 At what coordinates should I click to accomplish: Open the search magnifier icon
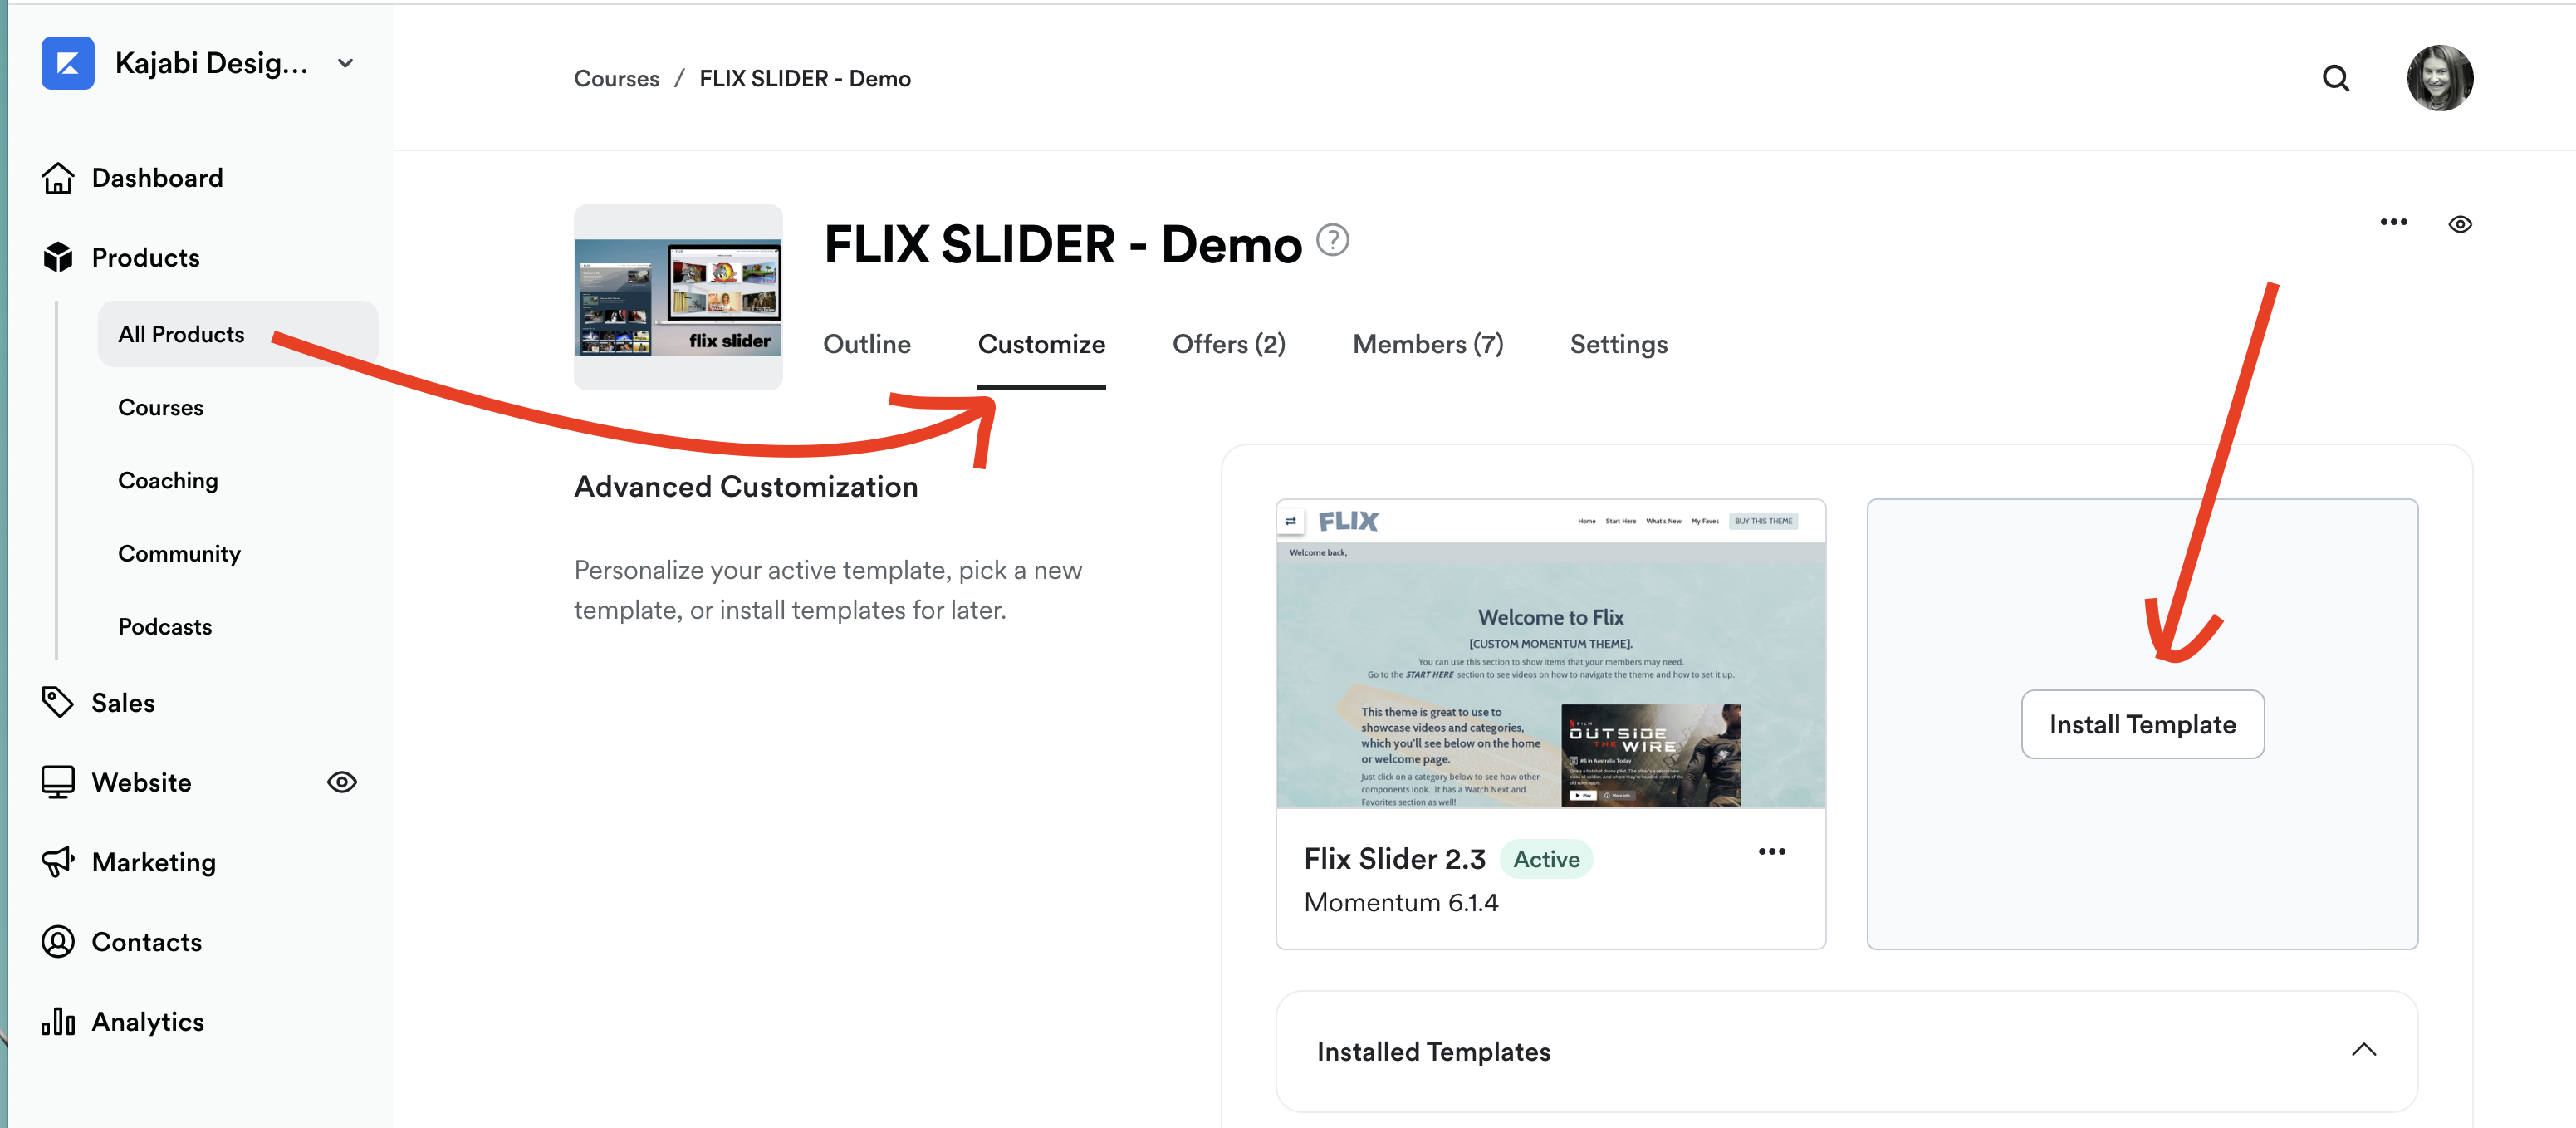[2335, 78]
